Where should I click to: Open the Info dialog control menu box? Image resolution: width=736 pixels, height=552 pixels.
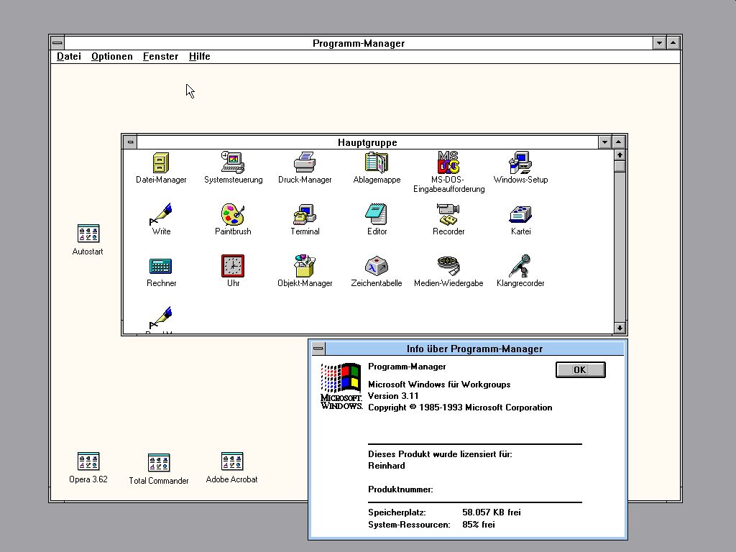tap(318, 349)
